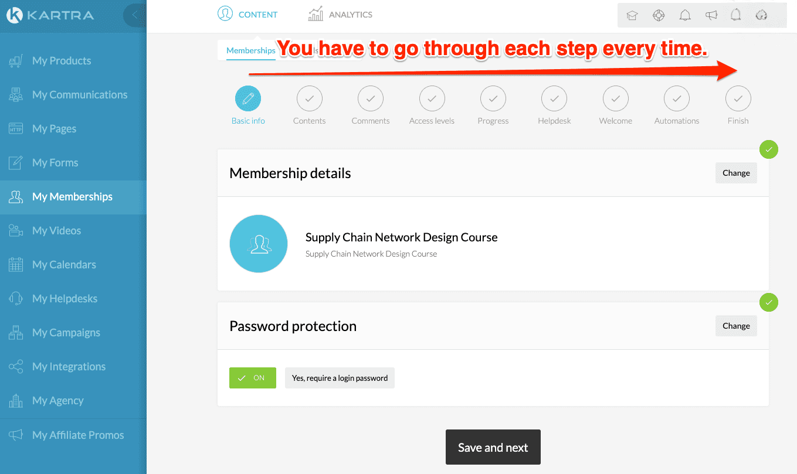Screen dimensions: 797x474
Task: Collapse the left sidebar with the arrow
Action: pos(135,15)
